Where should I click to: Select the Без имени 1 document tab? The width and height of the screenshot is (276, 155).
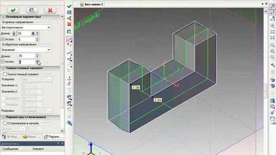[92, 4]
